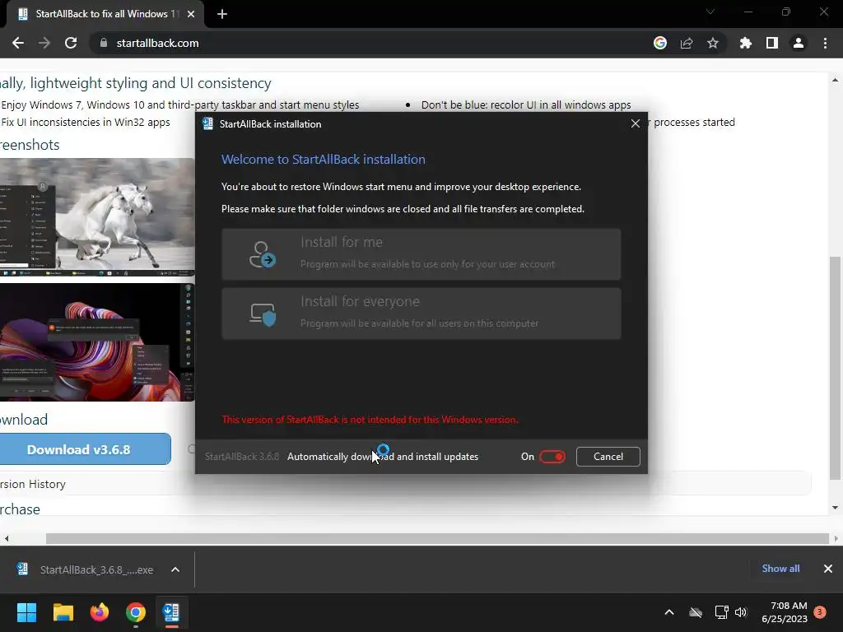Image resolution: width=843 pixels, height=632 pixels.
Task: Click the cloud sync tray icon
Action: pos(696,612)
